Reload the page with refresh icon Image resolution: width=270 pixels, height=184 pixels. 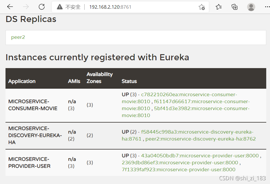pos(42,7)
